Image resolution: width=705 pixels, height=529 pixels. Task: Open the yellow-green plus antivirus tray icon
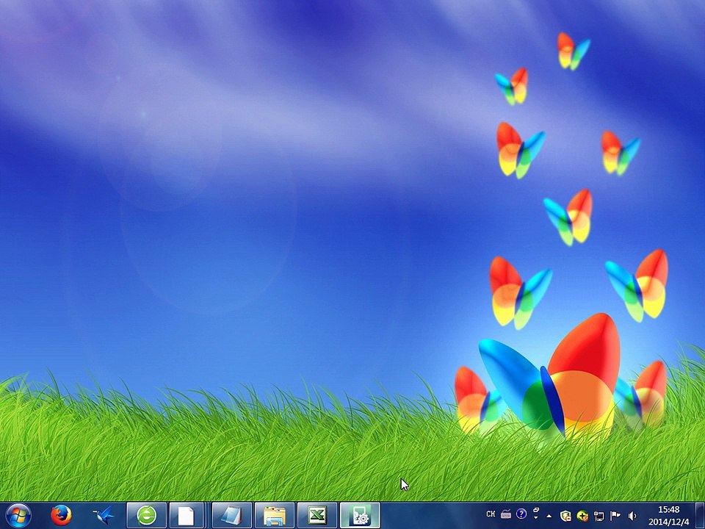(582, 516)
